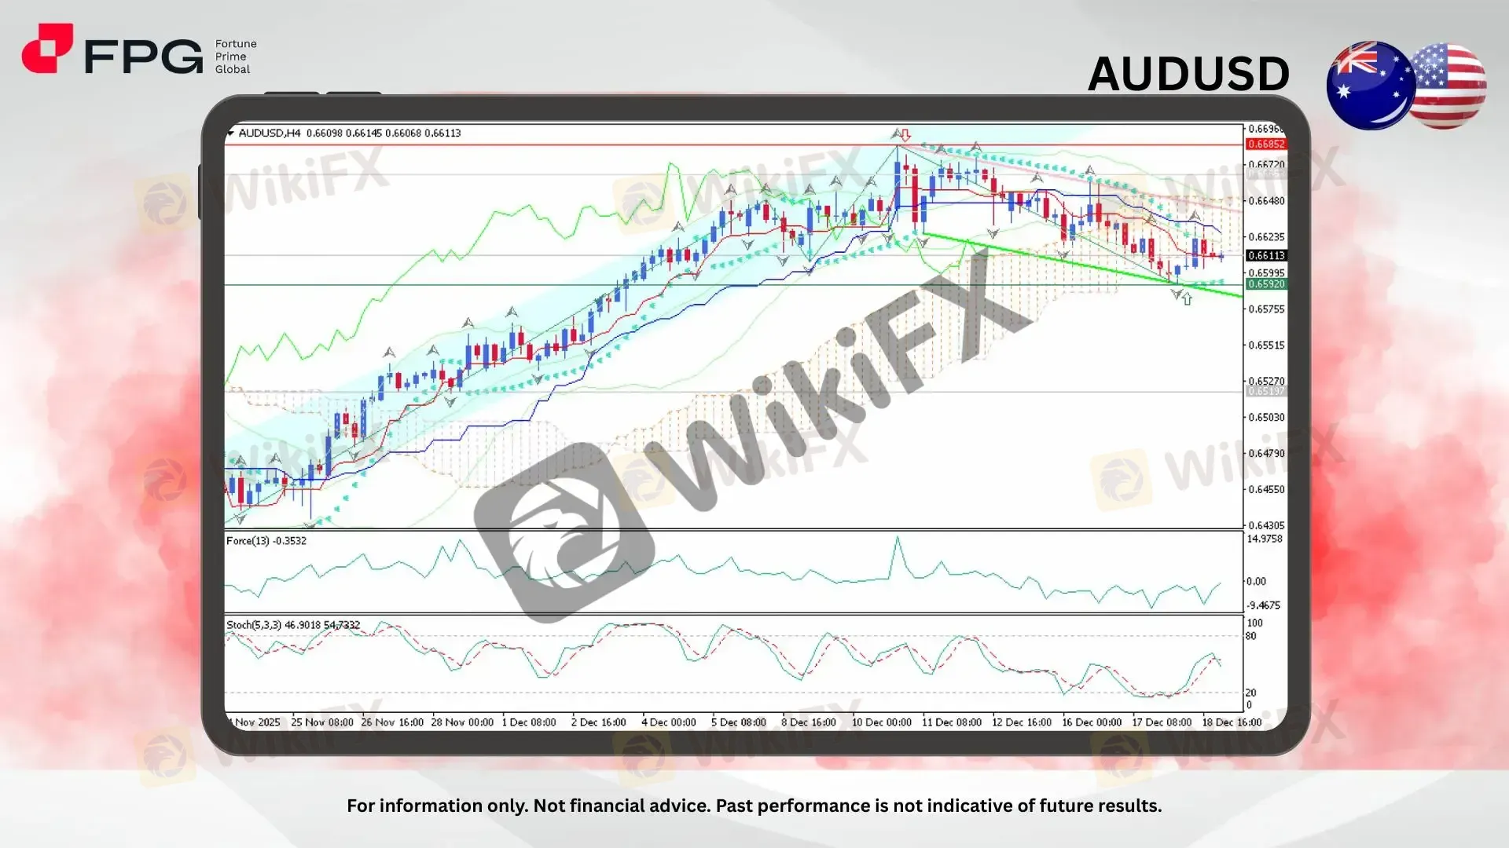Click the large WikiFX eagle watermark logo
The image size is (1509, 848).
coord(566,534)
